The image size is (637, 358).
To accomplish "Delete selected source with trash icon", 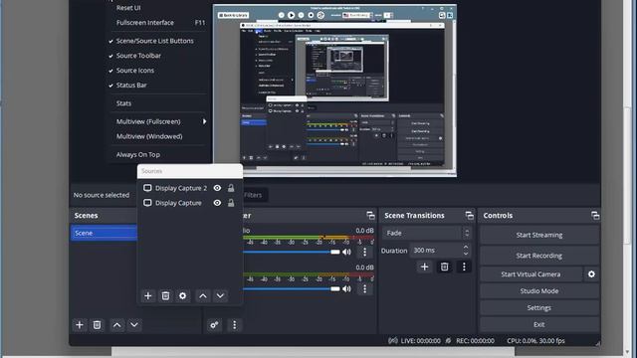I will 165,295.
